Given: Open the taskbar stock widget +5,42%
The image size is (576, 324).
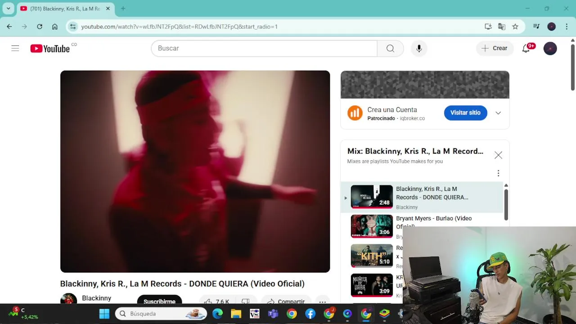Looking at the screenshot, I should tap(24, 314).
